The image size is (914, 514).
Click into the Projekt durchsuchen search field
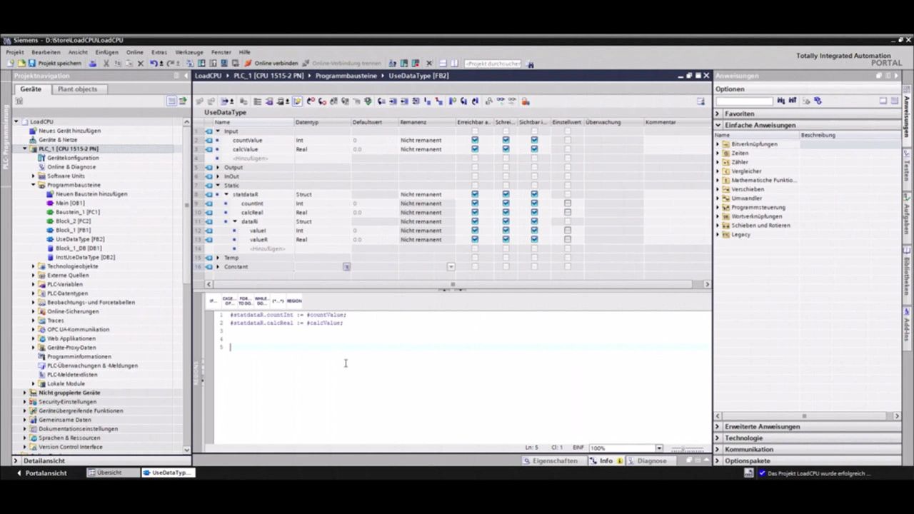[x=493, y=64]
